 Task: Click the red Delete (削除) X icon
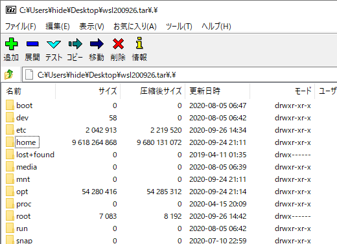point(118,44)
